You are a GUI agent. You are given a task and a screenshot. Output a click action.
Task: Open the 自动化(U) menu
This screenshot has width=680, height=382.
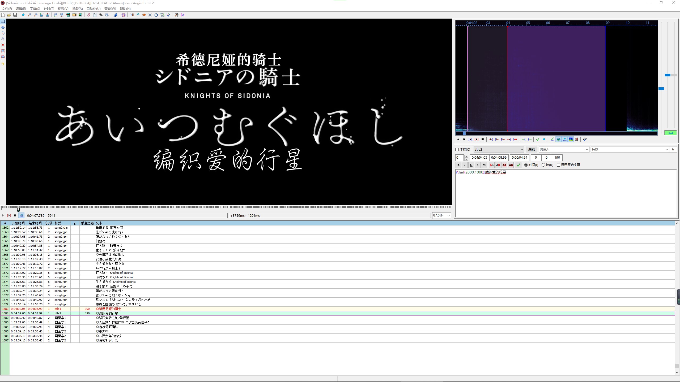point(93,9)
